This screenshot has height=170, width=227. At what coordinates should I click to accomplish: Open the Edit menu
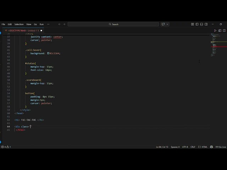tap(10, 24)
